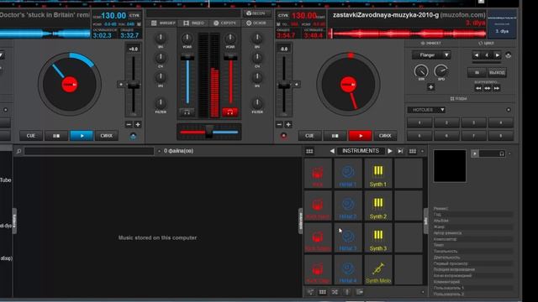Toggle the pause button on left deck
The width and height of the screenshot is (538, 302).
point(56,136)
